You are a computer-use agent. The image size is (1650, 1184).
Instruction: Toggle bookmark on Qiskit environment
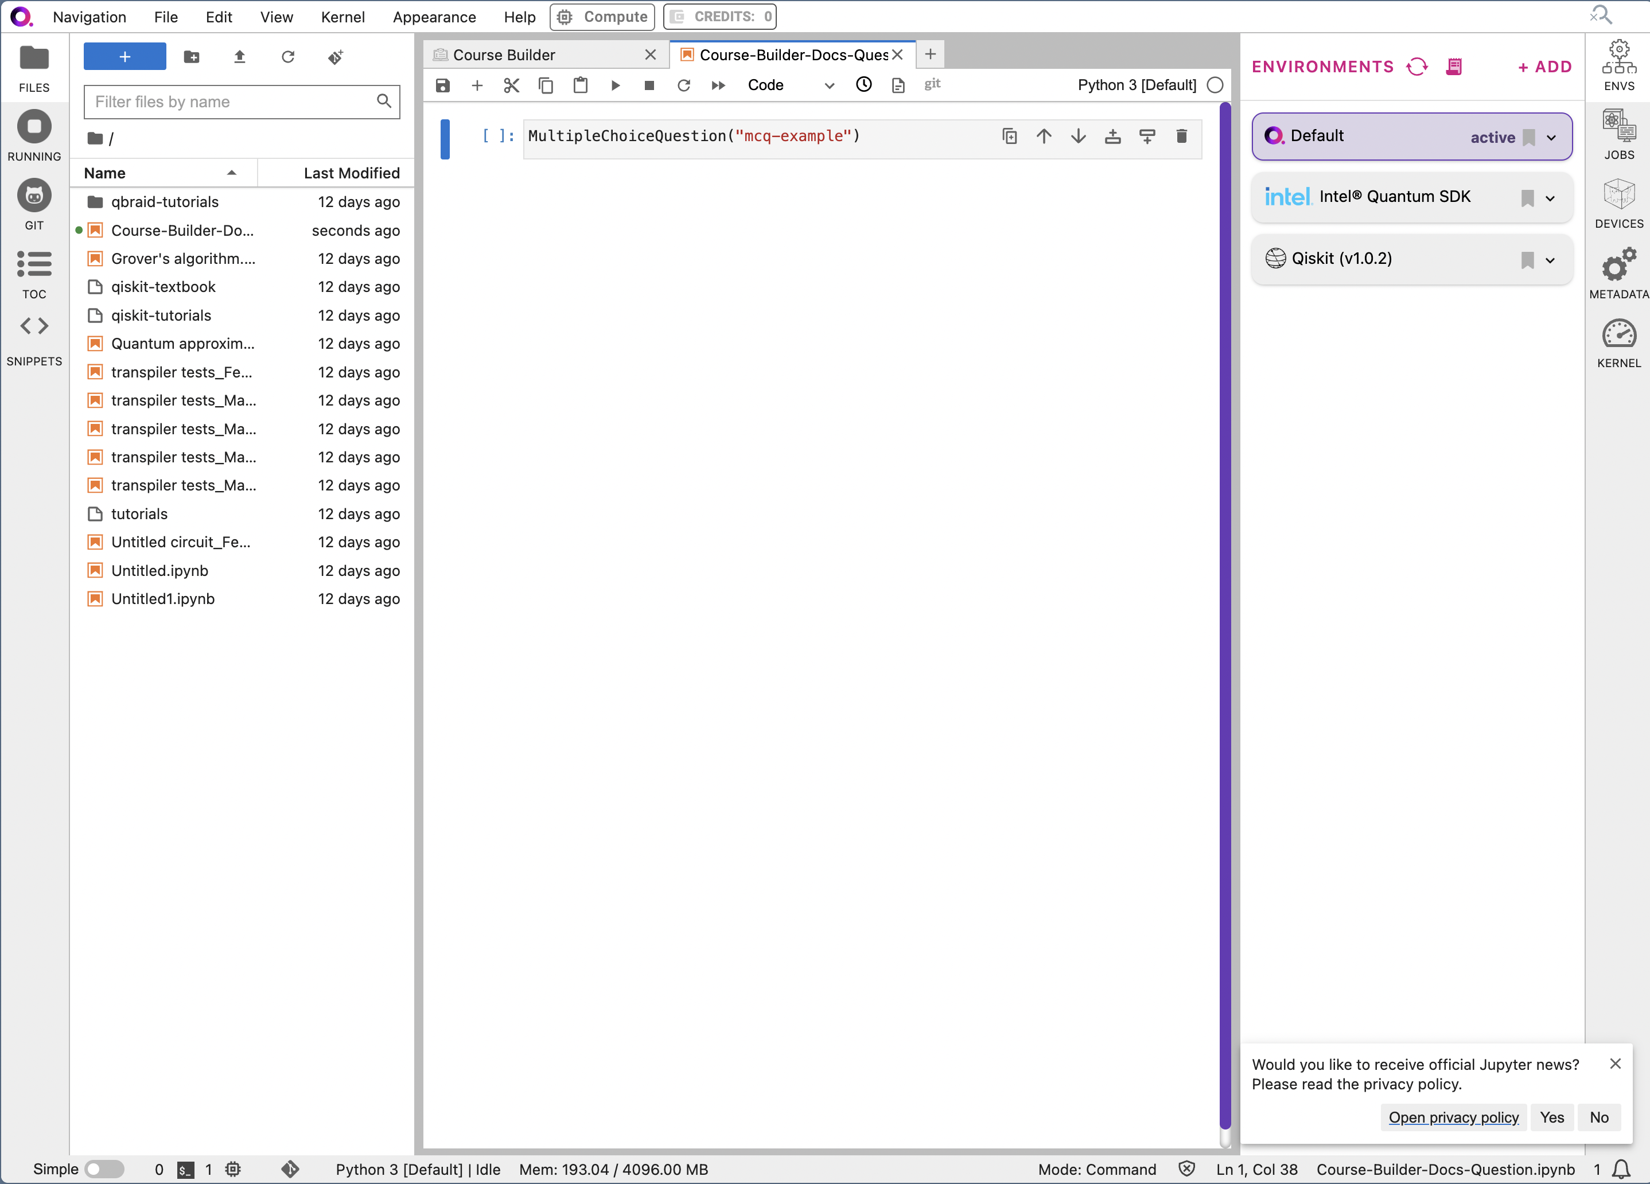coord(1528,260)
